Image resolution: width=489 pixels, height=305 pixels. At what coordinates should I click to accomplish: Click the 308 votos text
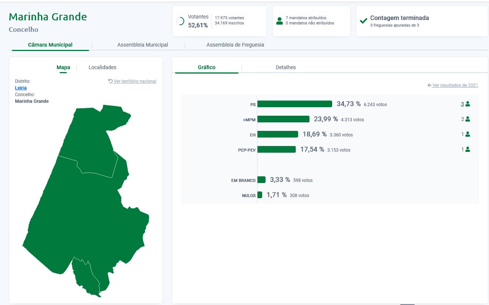[300, 196]
